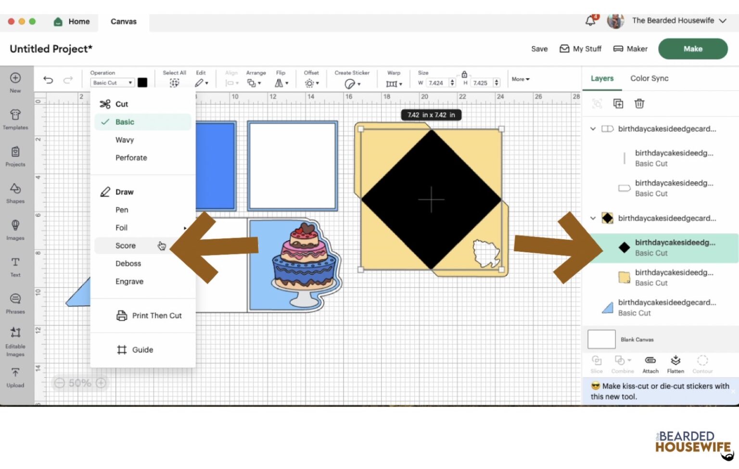Select the Text tool
Image resolution: width=739 pixels, height=469 pixels.
[15, 266]
